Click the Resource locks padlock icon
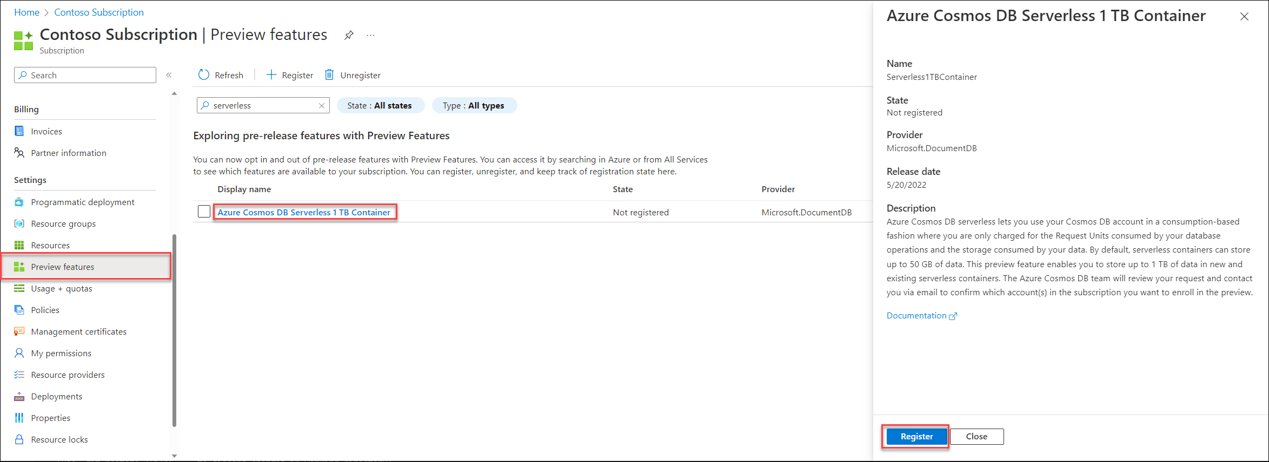1269x462 pixels. [x=19, y=439]
